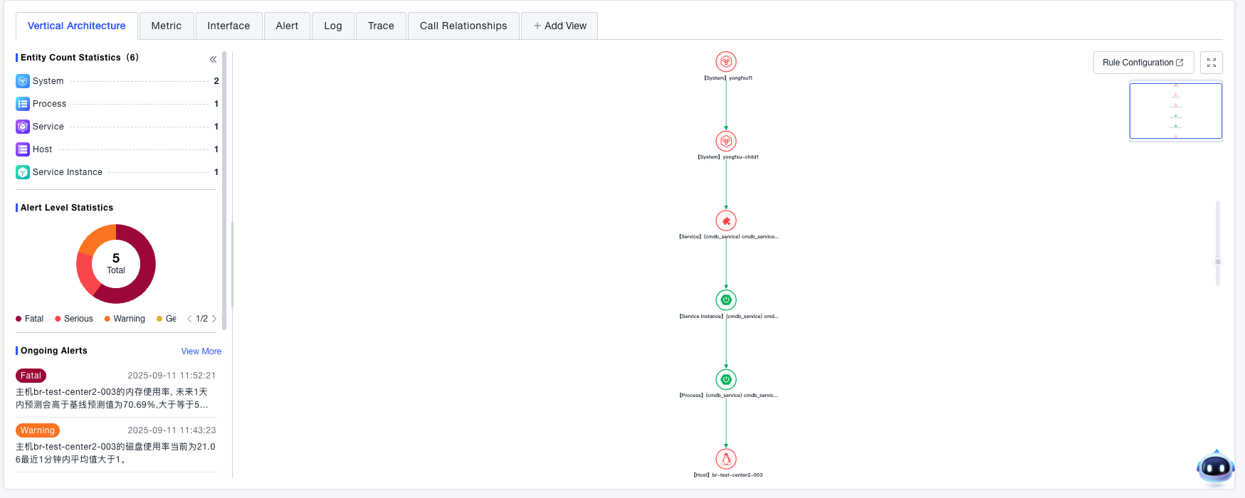Click the cmdb_service Service node icon
The height and width of the screenshot is (498, 1245).
click(726, 221)
